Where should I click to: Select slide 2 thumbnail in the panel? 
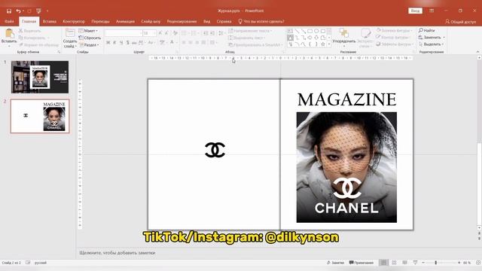coord(40,116)
